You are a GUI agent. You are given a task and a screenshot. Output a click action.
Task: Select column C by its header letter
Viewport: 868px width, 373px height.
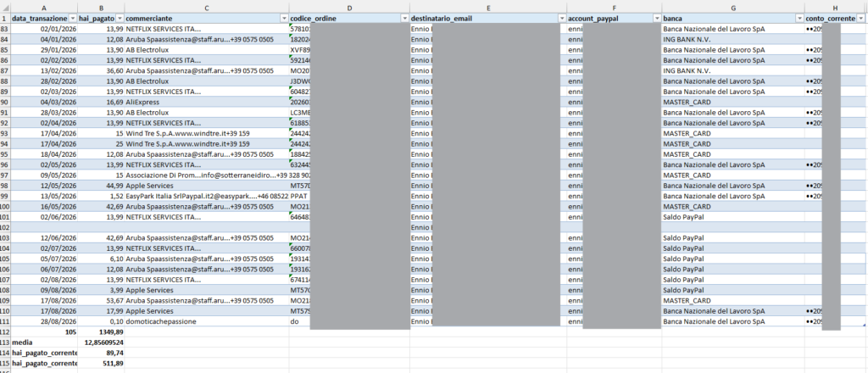(207, 7)
